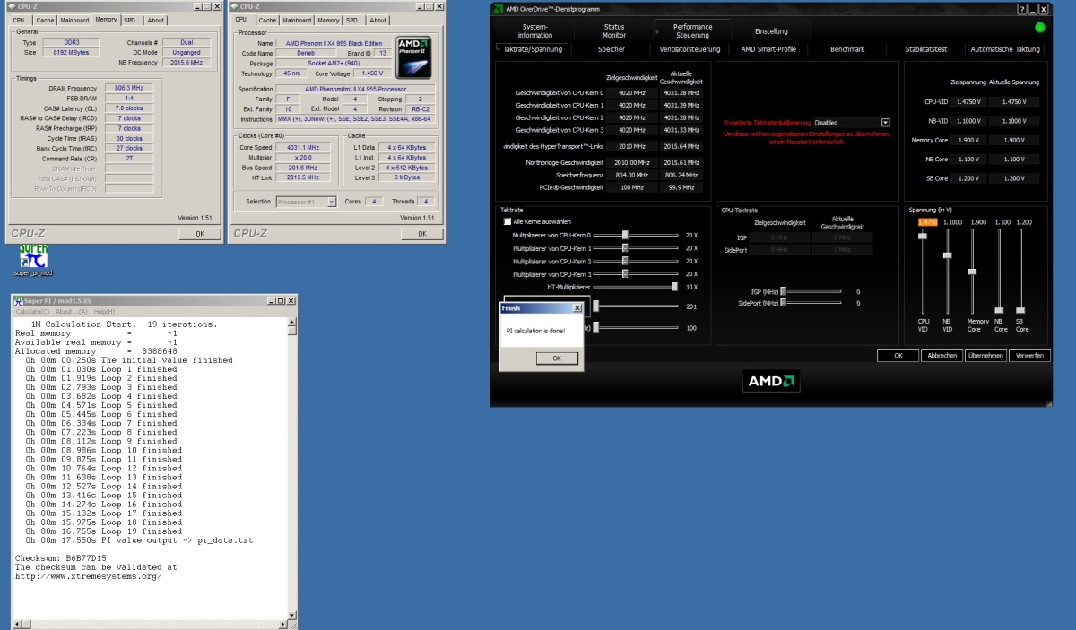Click Übernehmen to apply settings
1076x630 pixels.
[985, 356]
